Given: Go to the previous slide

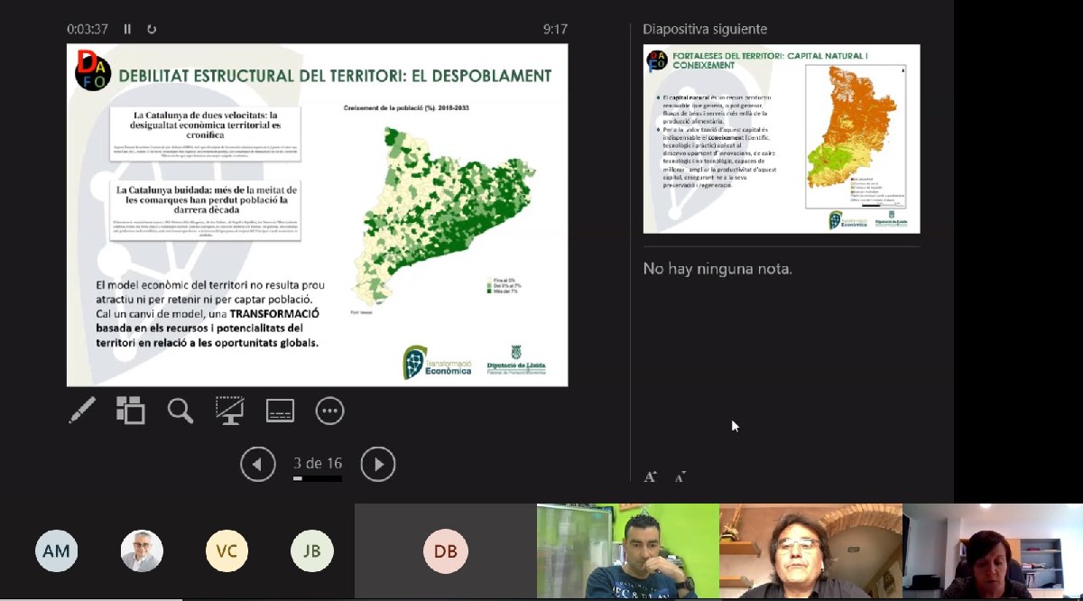Looking at the screenshot, I should (257, 465).
